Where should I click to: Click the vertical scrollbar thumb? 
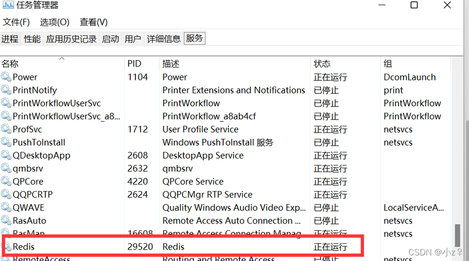(x=457, y=235)
